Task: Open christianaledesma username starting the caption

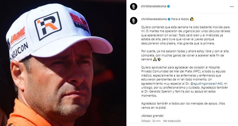Action: [x=154, y=19]
